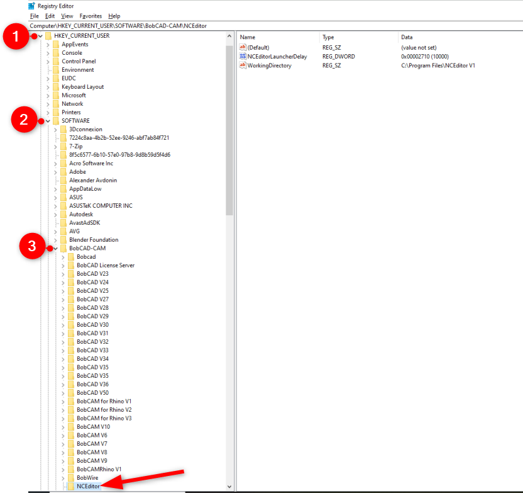
Task: Click the NCEditor folder icon
Action: [71, 486]
